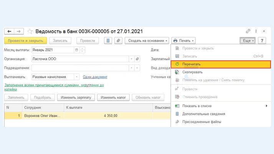Open document report list icon in toolbar
This screenshot has height=154, width=274.
tap(108, 41)
